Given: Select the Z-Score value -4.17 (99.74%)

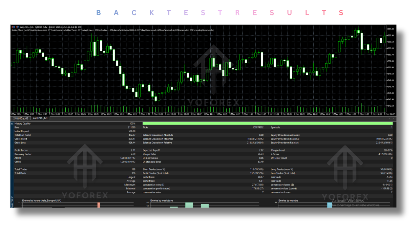Looking at the screenshot, I should (385, 154).
